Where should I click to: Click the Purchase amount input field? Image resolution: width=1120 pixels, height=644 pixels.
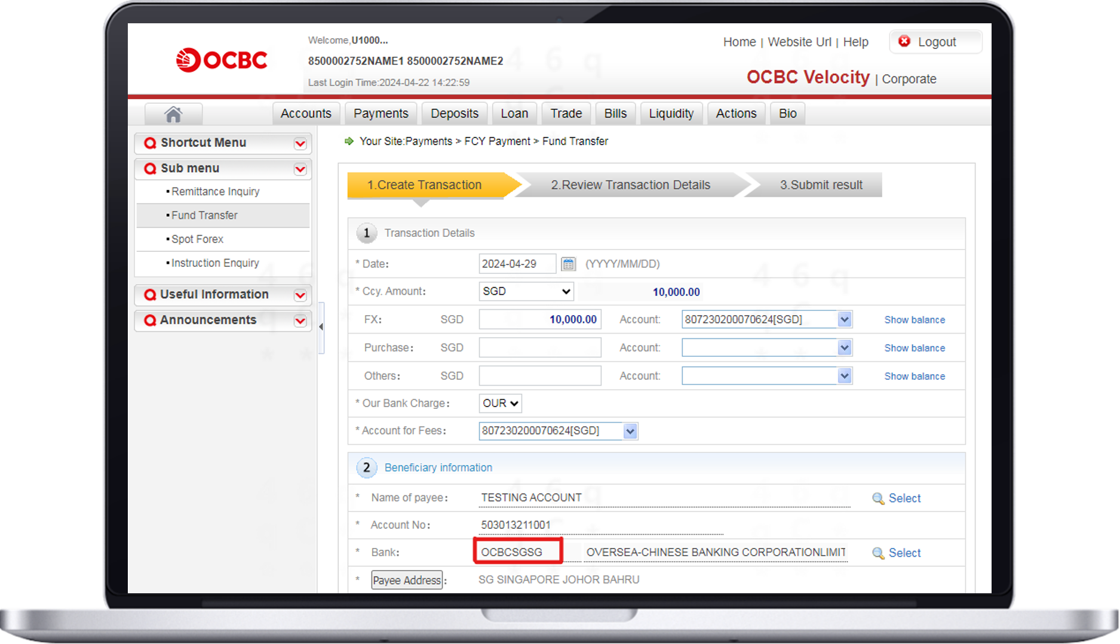(x=540, y=347)
